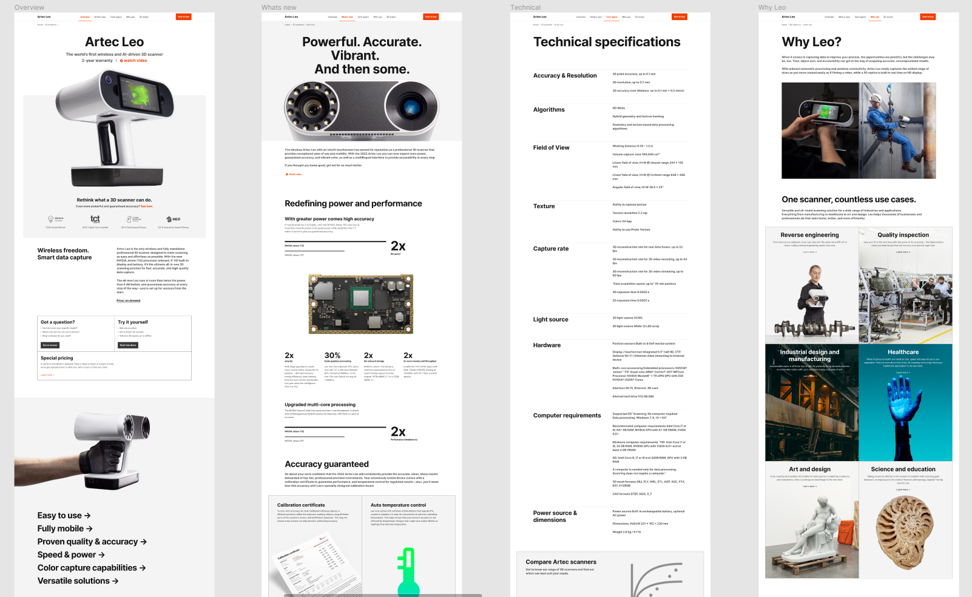Click the NED award logo
Viewport: 972px width, 597px height.
(174, 219)
